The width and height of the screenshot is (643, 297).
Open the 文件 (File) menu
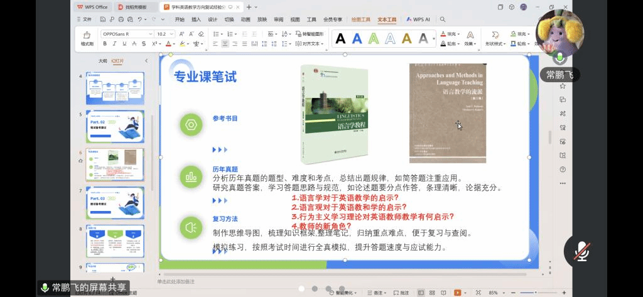84,19
